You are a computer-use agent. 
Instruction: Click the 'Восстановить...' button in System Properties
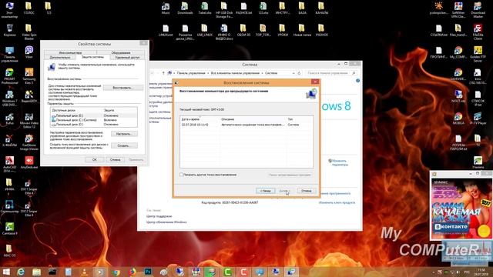coord(123,88)
